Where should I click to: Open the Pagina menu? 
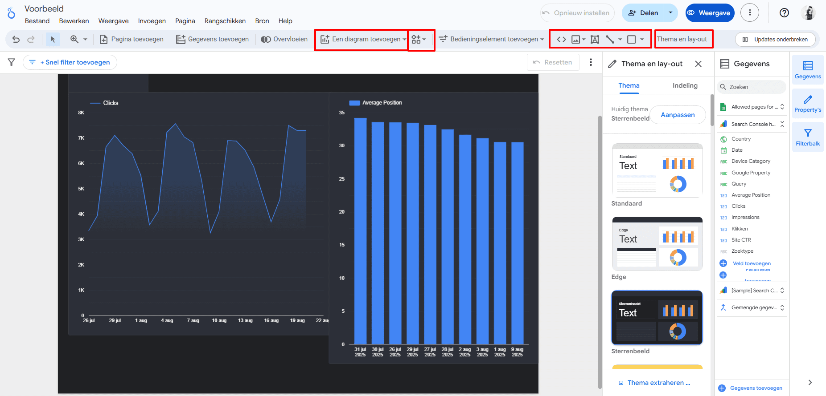(185, 21)
